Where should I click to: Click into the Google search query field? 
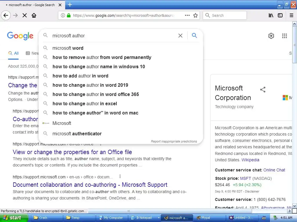pos(114,36)
